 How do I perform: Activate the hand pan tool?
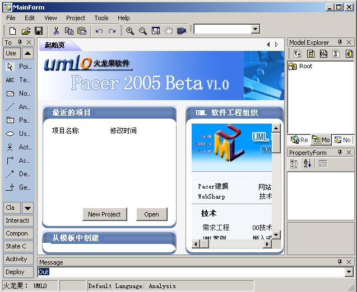[169, 31]
